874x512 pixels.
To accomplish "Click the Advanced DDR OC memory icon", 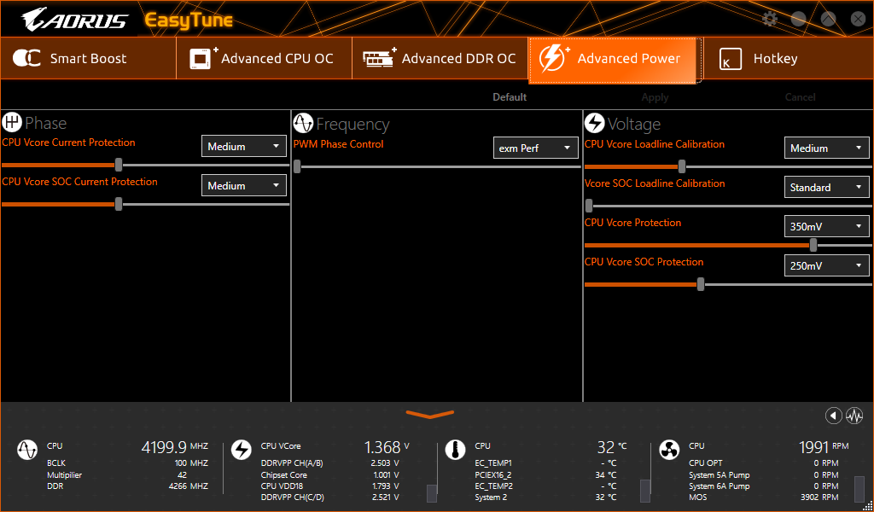I will coord(379,57).
